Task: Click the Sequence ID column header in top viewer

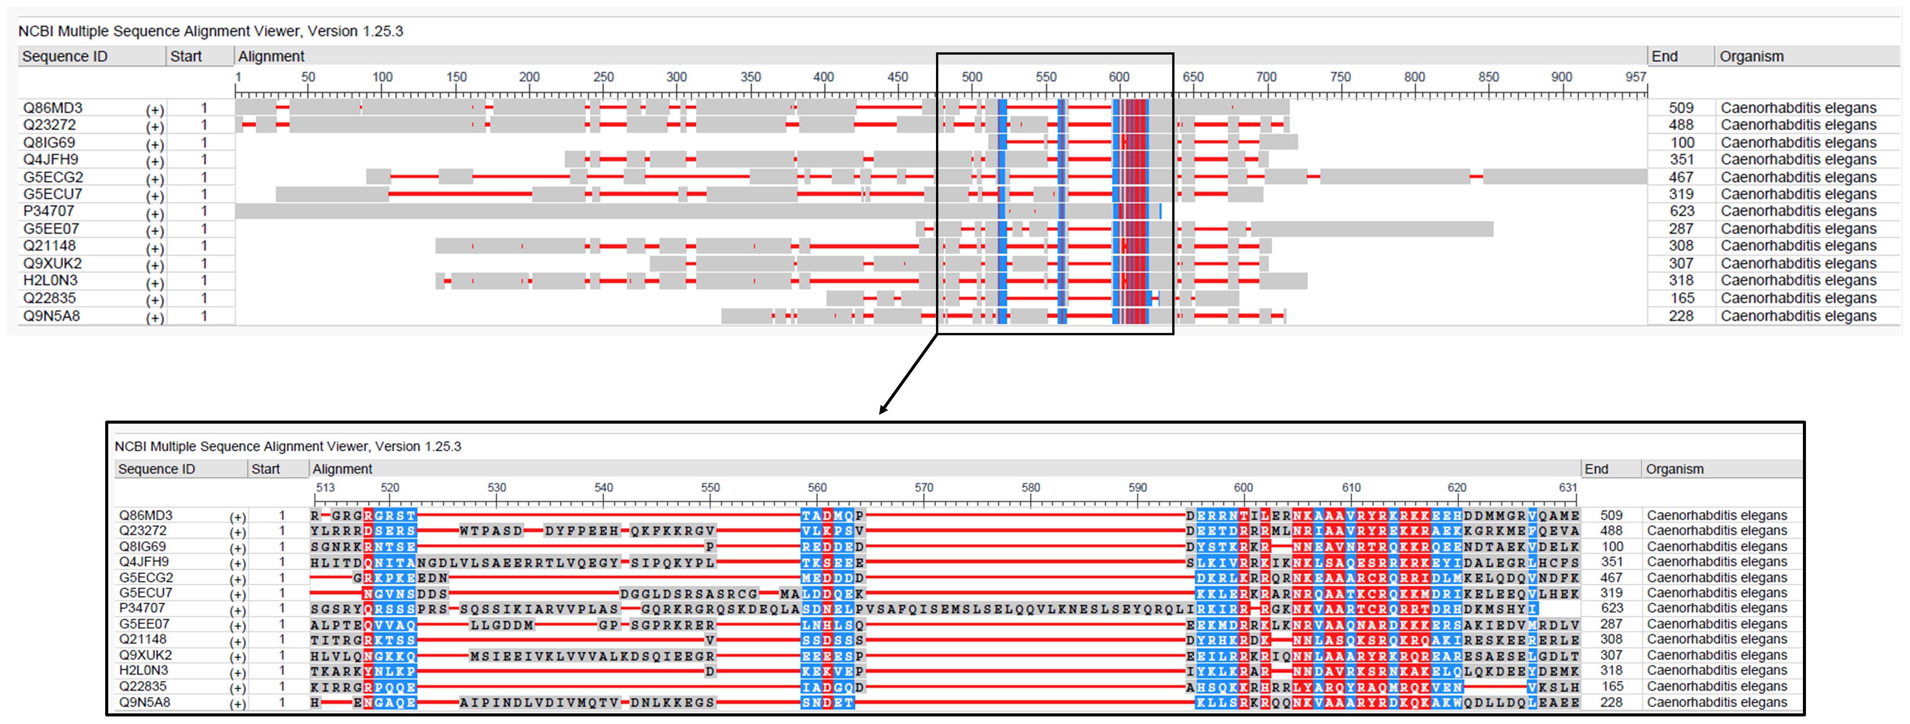Action: pos(65,56)
